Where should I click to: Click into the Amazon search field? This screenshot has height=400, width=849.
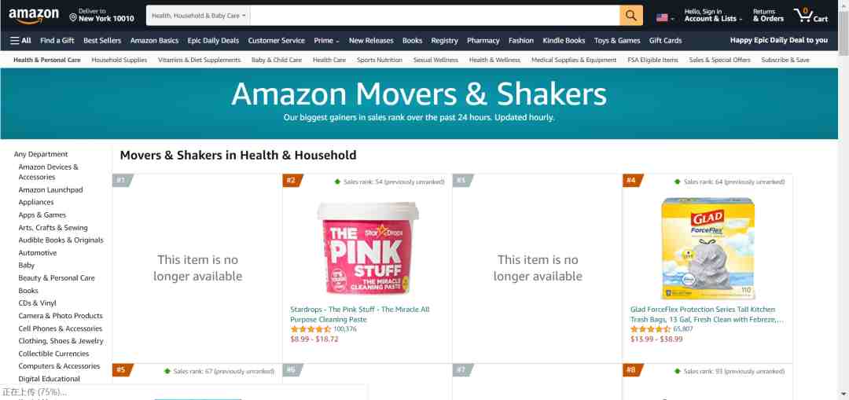(x=435, y=16)
